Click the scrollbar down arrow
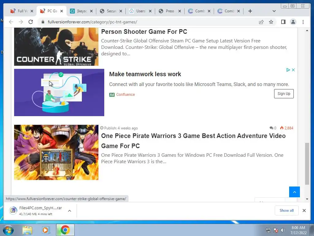314x236 pixels. [x=307, y=199]
